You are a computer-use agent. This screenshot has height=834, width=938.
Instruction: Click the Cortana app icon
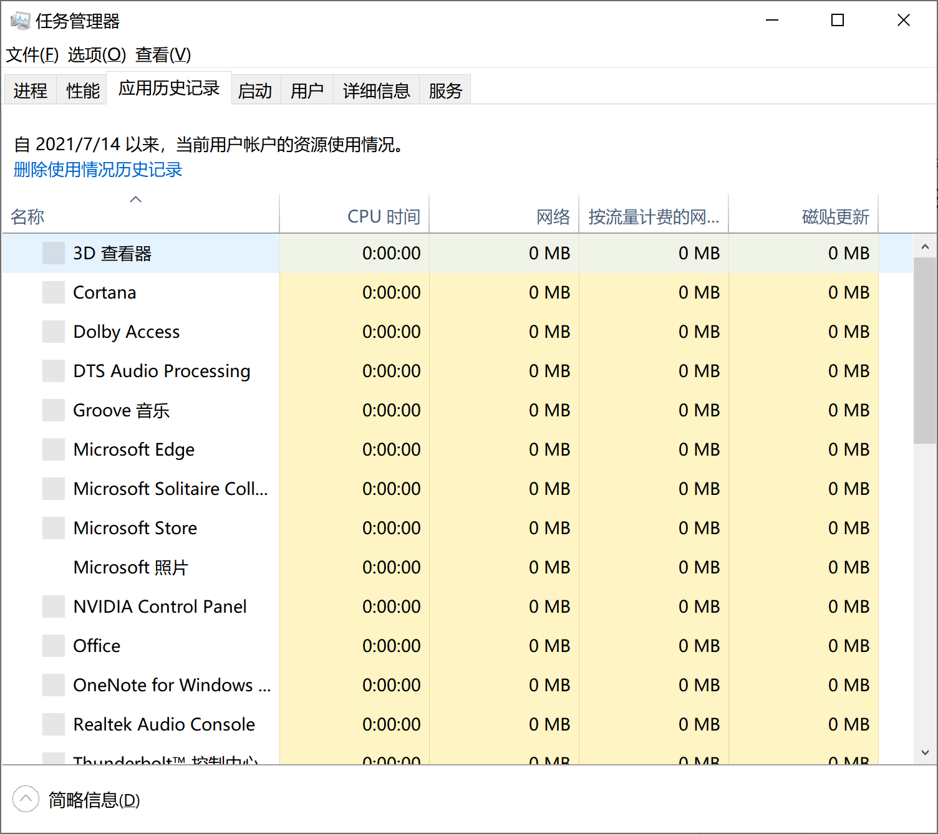54,292
